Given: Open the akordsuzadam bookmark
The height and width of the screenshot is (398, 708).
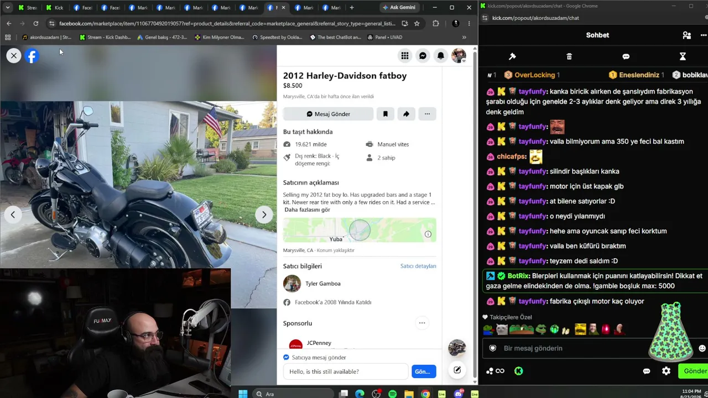Looking at the screenshot, I should pos(46,38).
